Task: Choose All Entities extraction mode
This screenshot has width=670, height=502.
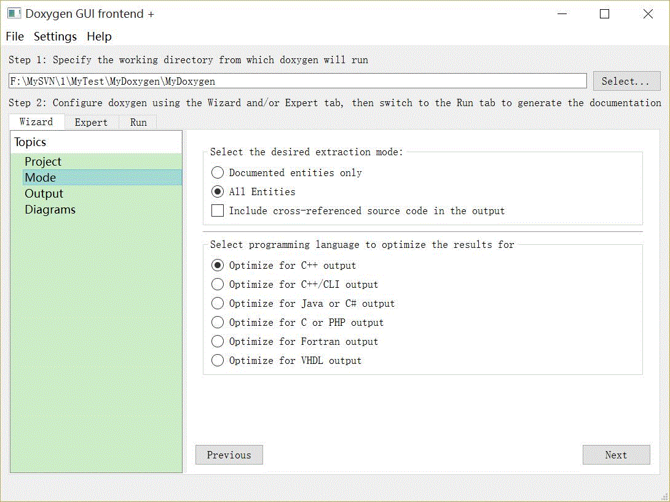Action: pos(253,191)
